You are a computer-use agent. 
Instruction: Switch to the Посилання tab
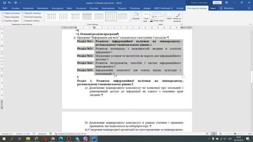tap(81, 8)
